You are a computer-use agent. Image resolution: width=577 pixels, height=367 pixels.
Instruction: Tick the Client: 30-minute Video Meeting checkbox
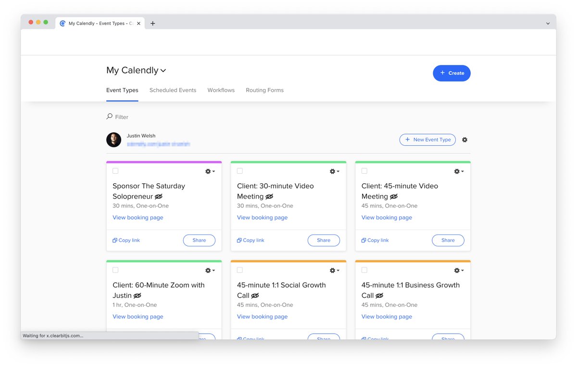pos(240,171)
